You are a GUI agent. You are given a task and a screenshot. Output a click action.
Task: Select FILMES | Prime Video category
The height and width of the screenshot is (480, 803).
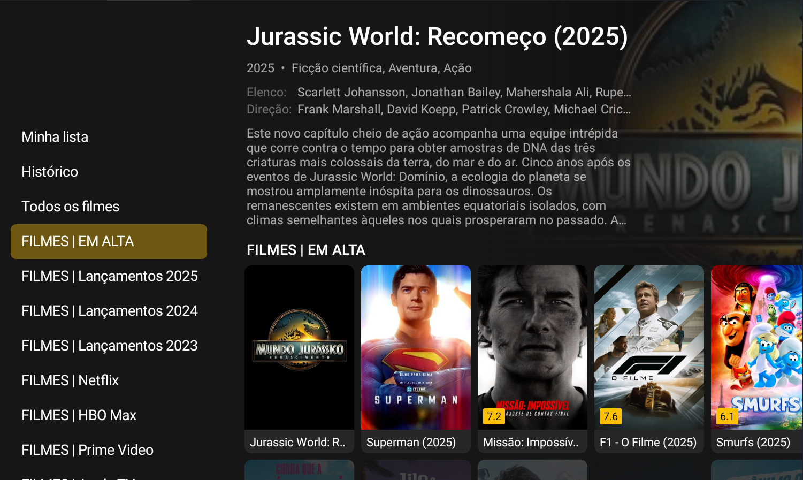(87, 450)
